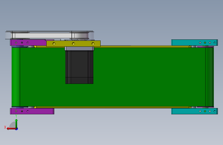The width and height of the screenshot is (223, 145).
Task: Select the teal bracket above the belt
Action: click(194, 43)
